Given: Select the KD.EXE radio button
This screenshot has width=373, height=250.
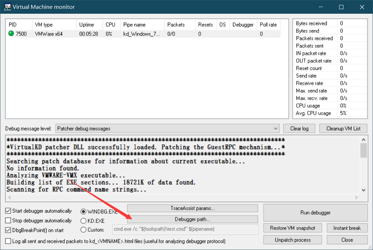Looking at the screenshot, I should click(x=83, y=221).
